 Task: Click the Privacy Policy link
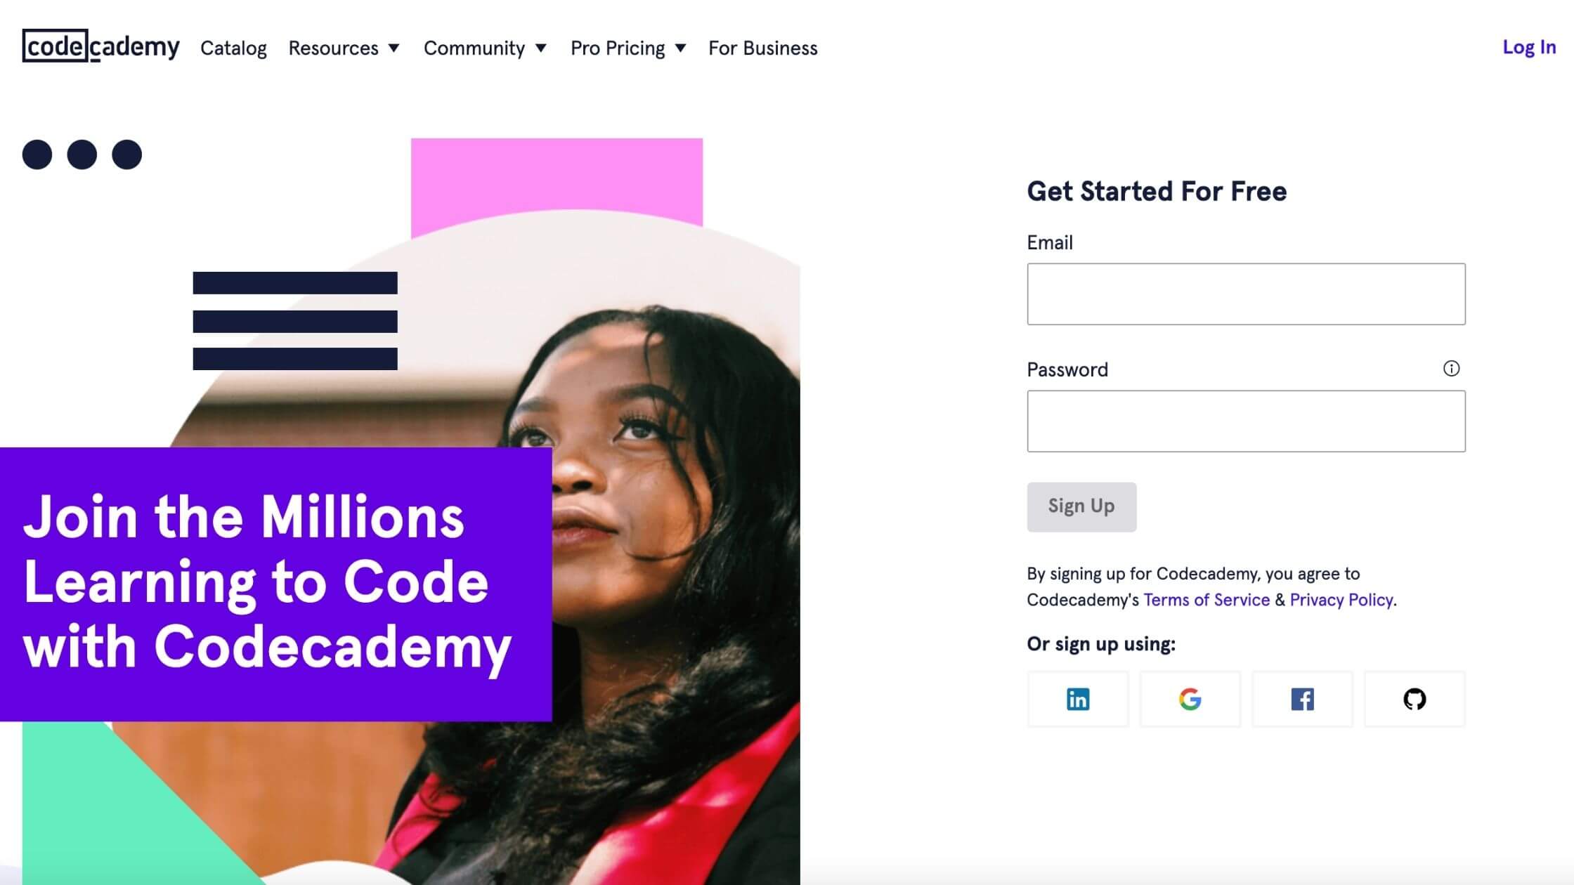click(1341, 600)
